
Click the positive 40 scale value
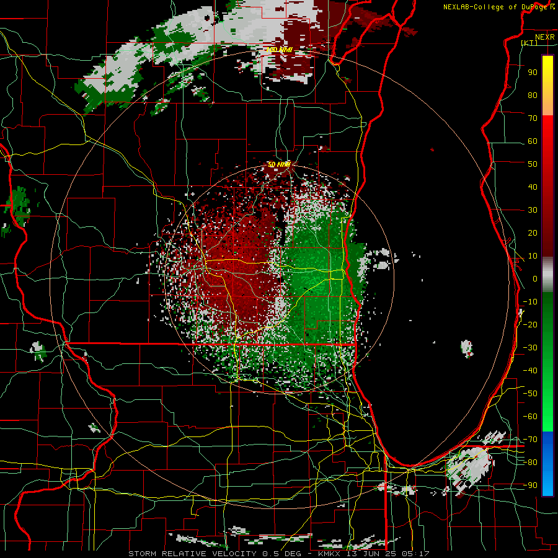(x=533, y=187)
